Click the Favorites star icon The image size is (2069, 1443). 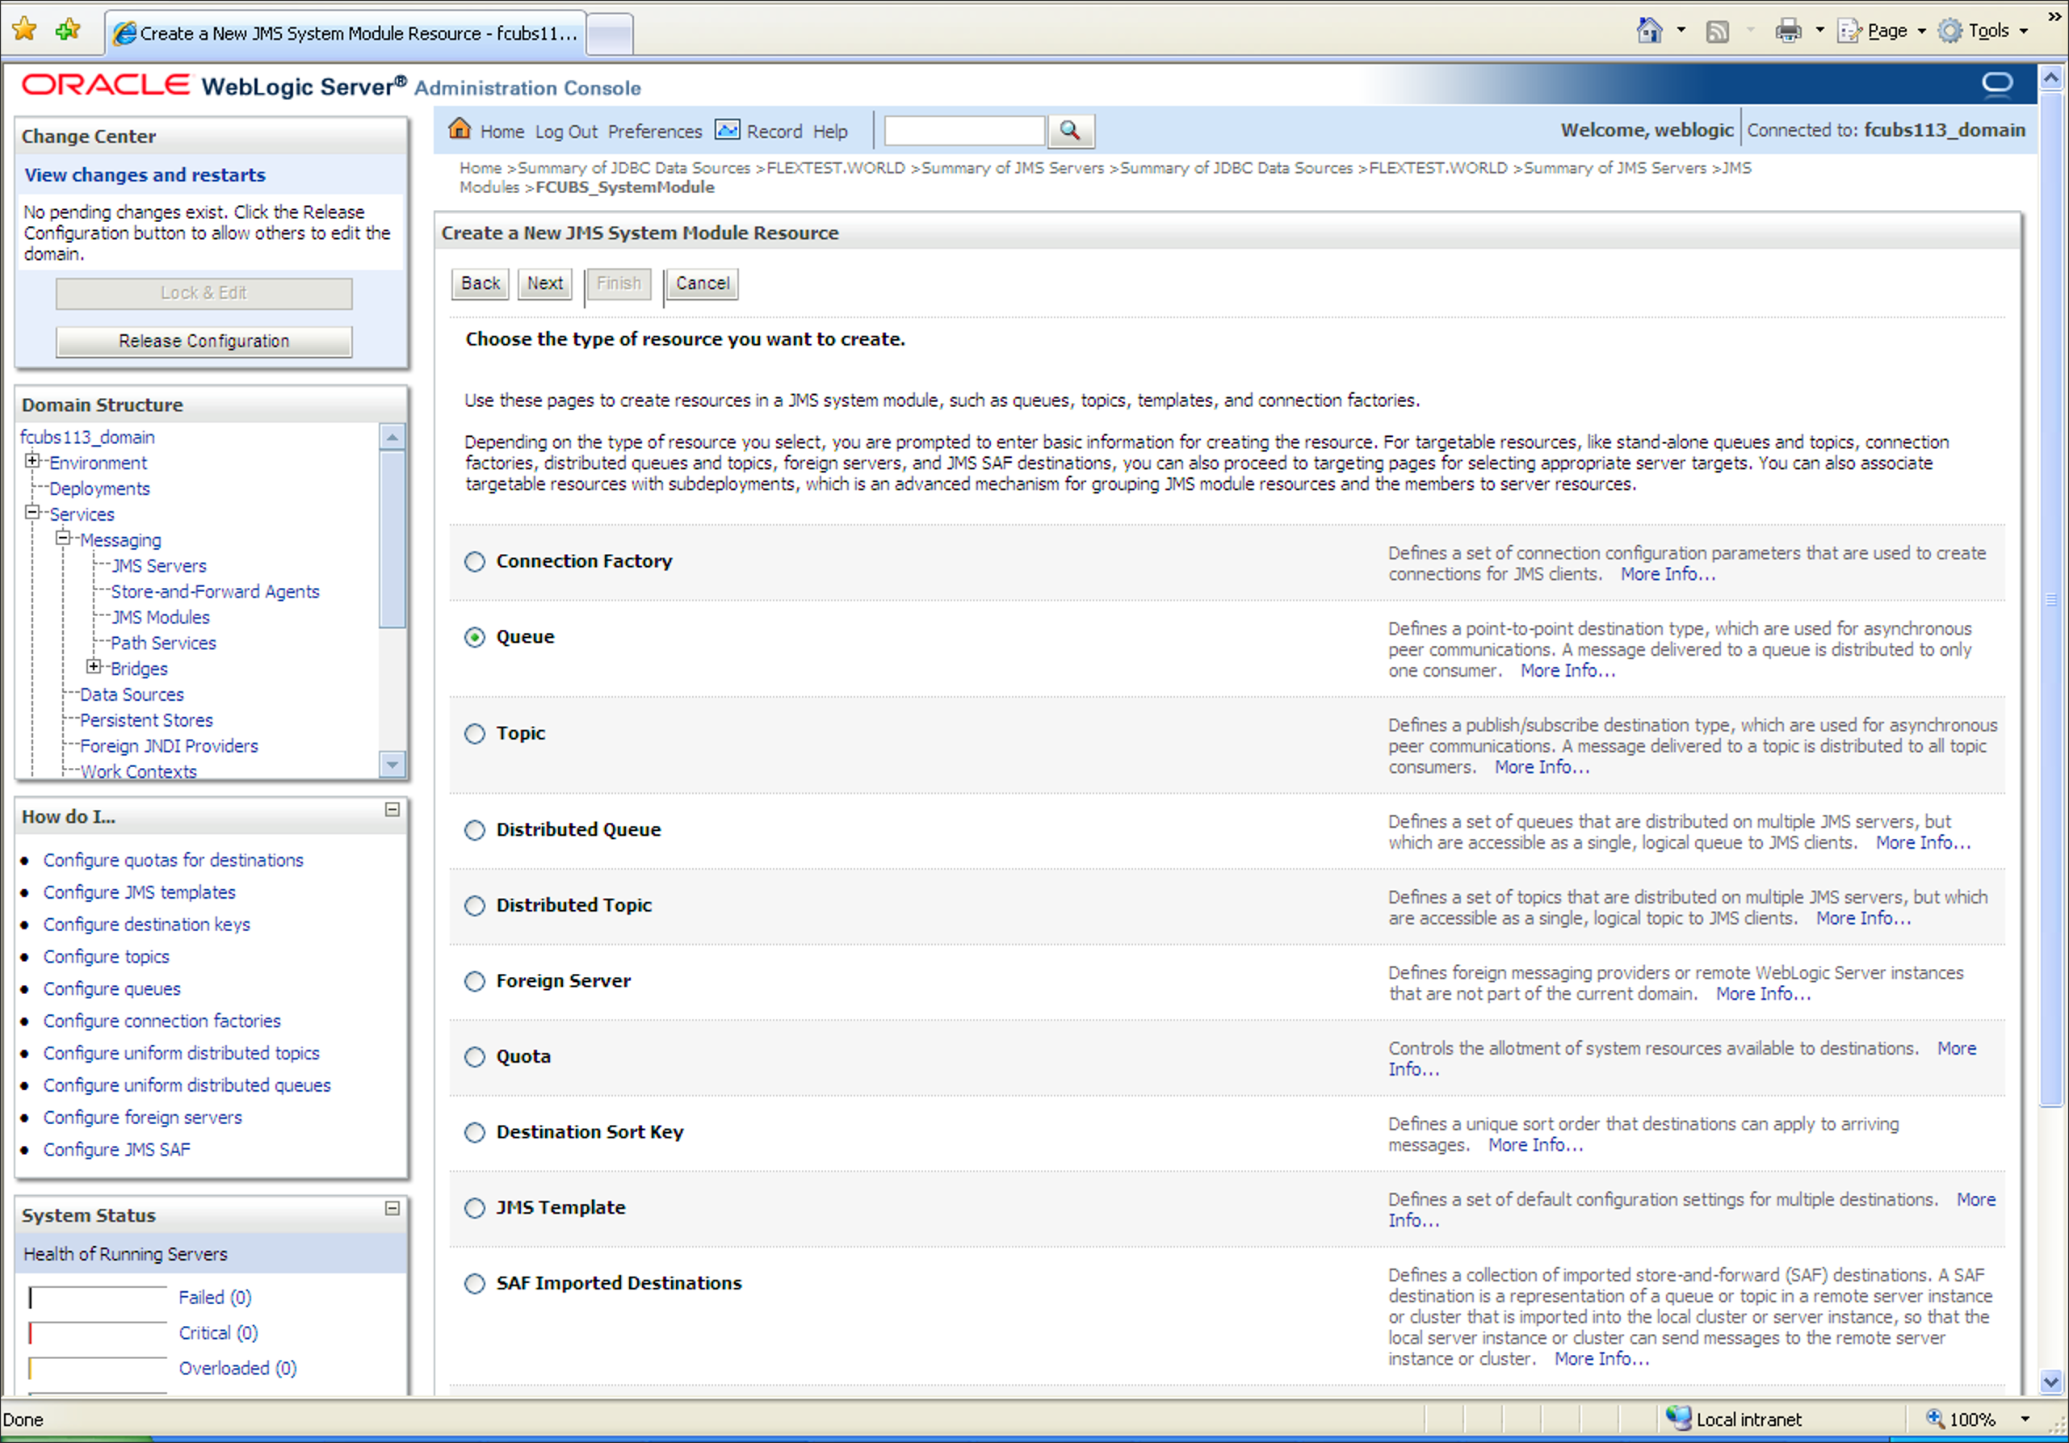[24, 31]
